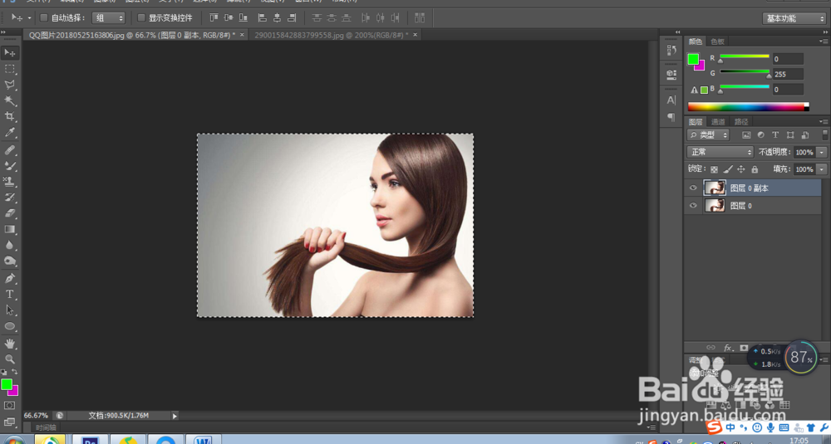Select the Rectangular Marquee tool

click(x=9, y=69)
